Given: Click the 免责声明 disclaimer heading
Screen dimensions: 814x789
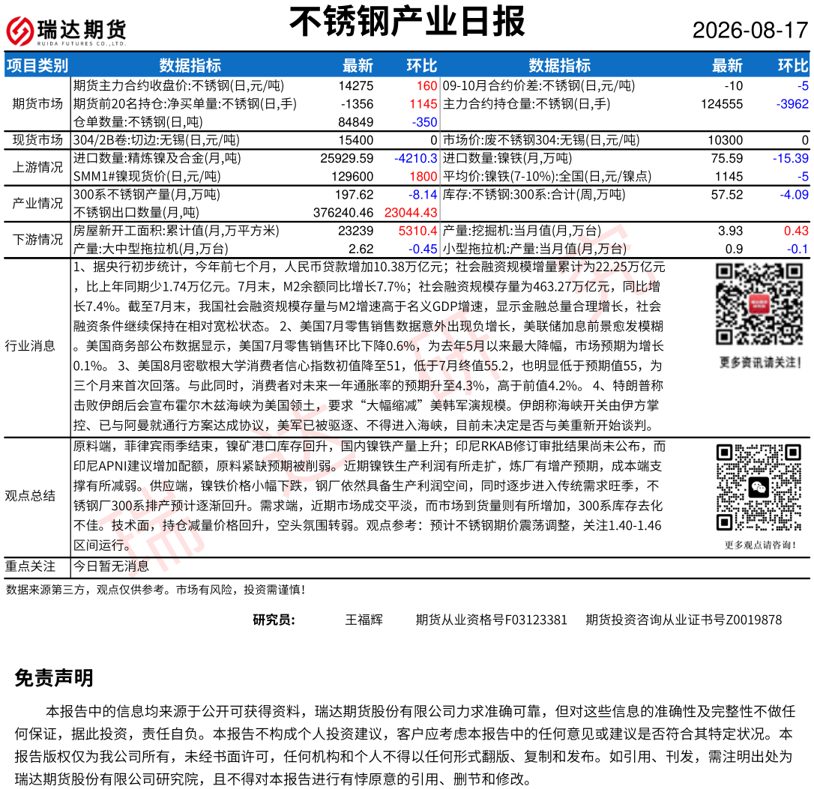Looking at the screenshot, I should click(x=54, y=677).
